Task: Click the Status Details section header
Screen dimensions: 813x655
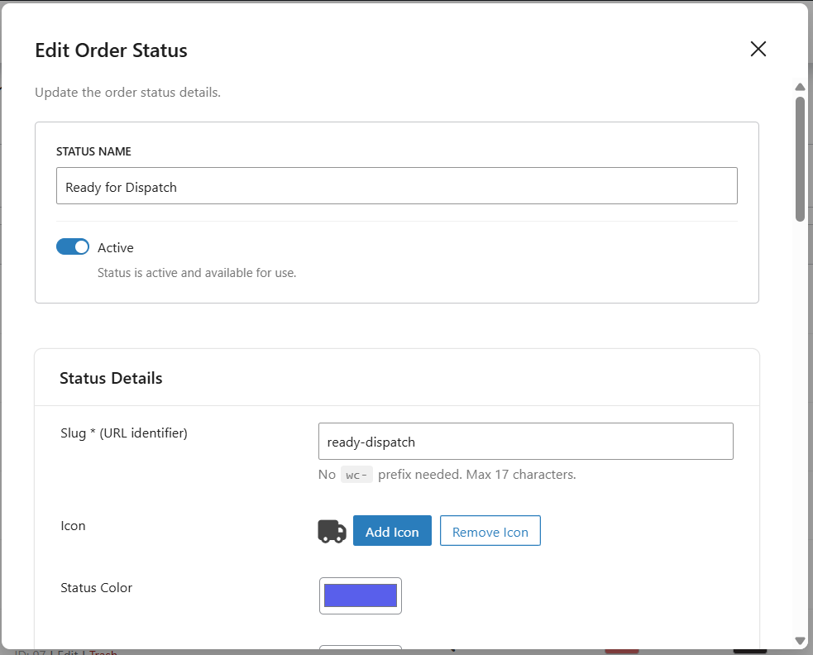Action: pos(111,378)
